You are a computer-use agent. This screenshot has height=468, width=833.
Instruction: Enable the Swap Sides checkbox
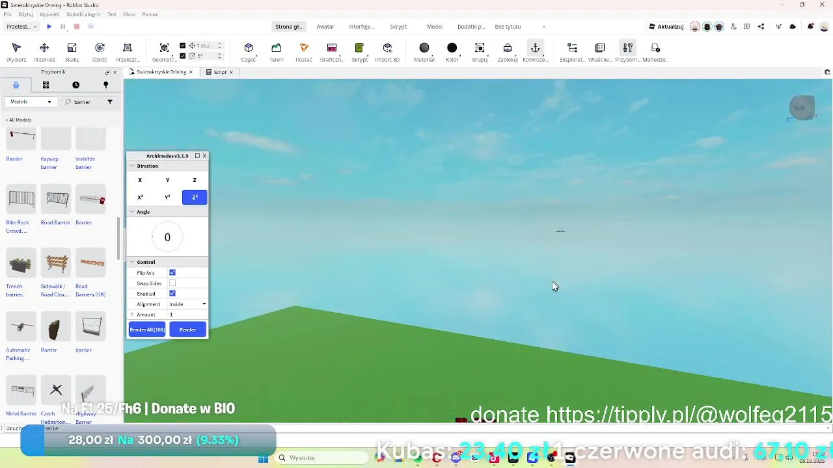click(x=172, y=283)
